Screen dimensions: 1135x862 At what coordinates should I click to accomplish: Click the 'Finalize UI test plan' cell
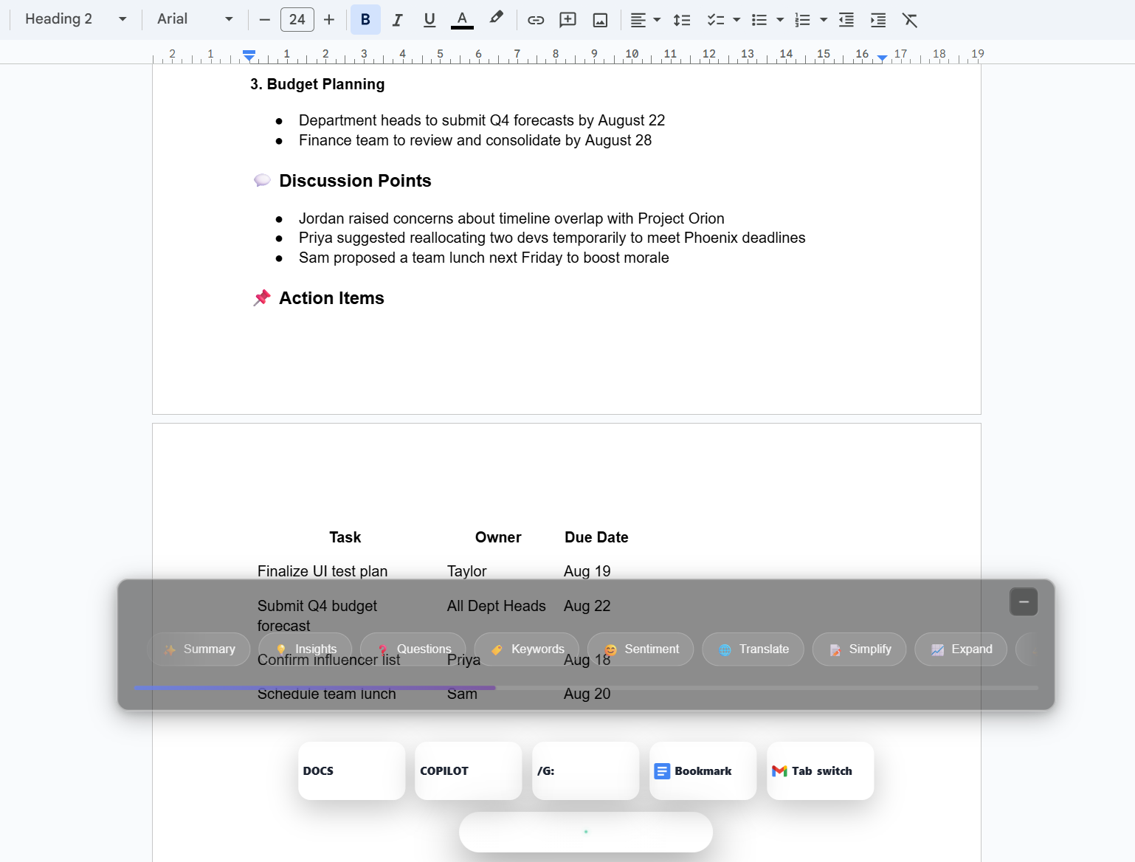(322, 571)
